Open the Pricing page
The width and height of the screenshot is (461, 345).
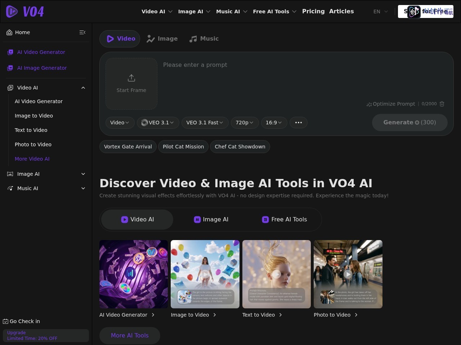[313, 11]
